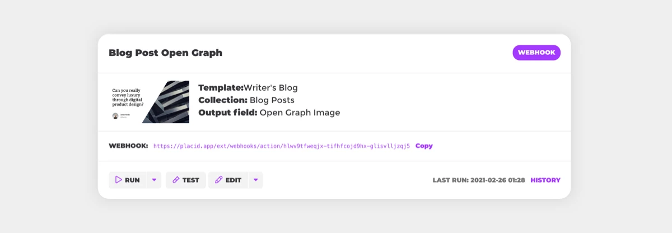The width and height of the screenshot is (672, 233).
Task: Select the TEST button label
Action: tap(191, 180)
